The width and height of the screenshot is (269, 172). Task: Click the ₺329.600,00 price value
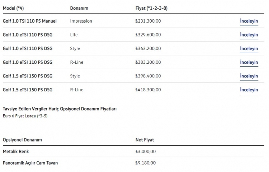pos(148,35)
